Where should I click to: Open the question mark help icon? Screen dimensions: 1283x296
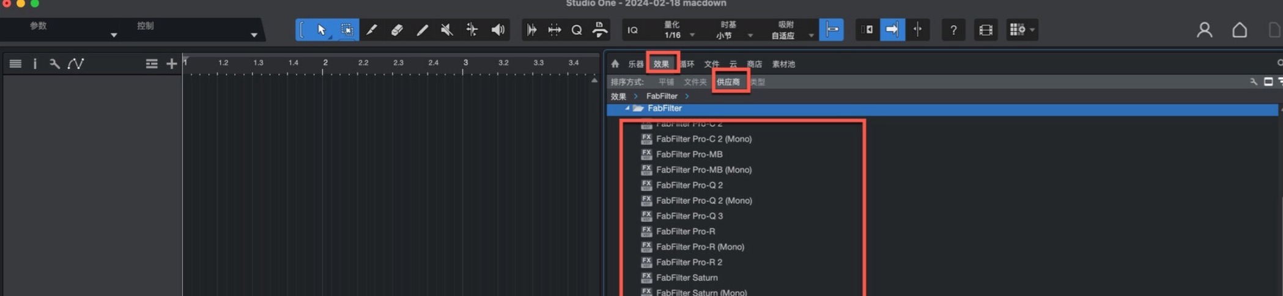(x=953, y=30)
